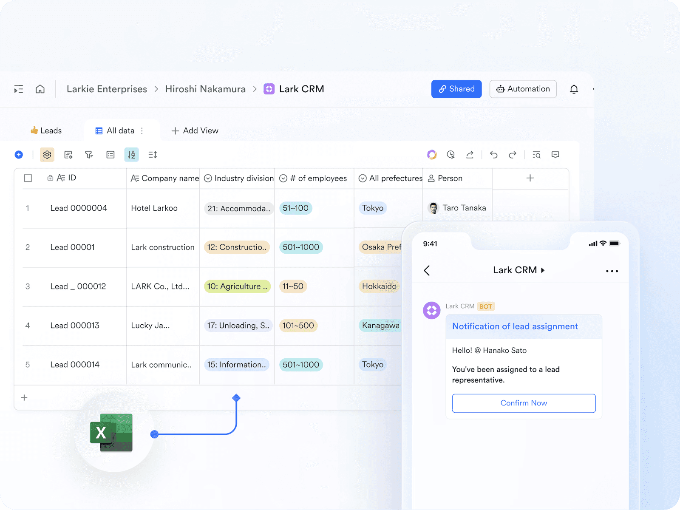This screenshot has width=680, height=510.
Task: Collapse the sidebar navigation icon
Action: [19, 89]
